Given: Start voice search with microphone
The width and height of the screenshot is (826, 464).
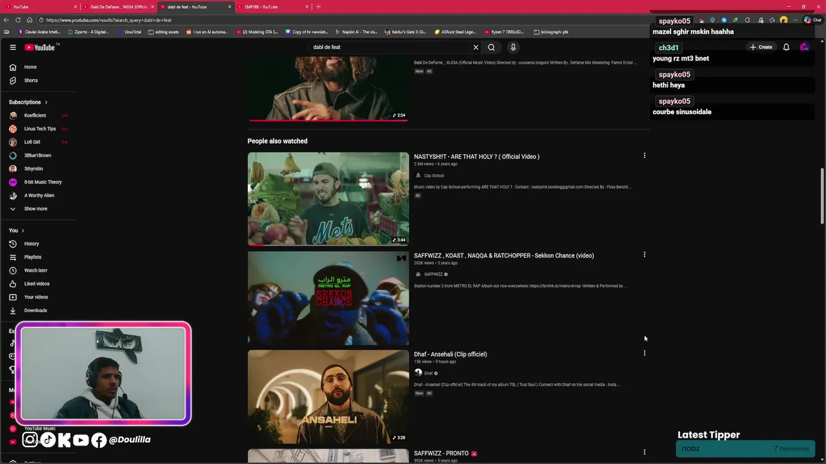Looking at the screenshot, I should pyautogui.click(x=513, y=47).
